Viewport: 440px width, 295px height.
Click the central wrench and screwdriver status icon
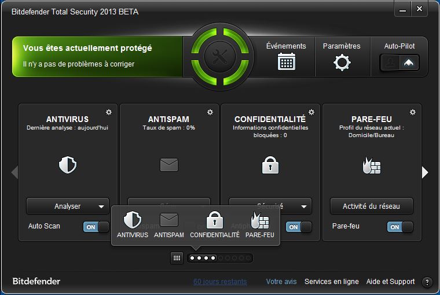pos(220,57)
